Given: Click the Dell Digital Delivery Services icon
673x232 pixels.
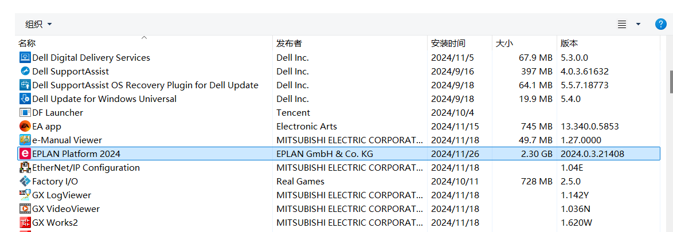Looking at the screenshot, I should click(x=25, y=58).
